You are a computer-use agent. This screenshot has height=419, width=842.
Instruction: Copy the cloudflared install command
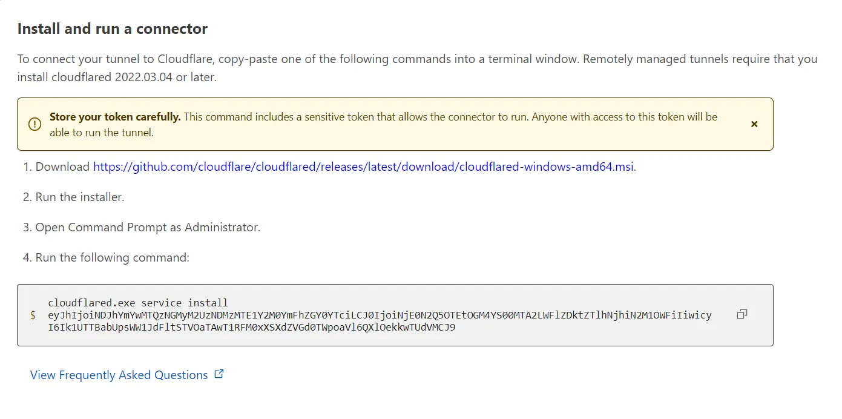[742, 314]
